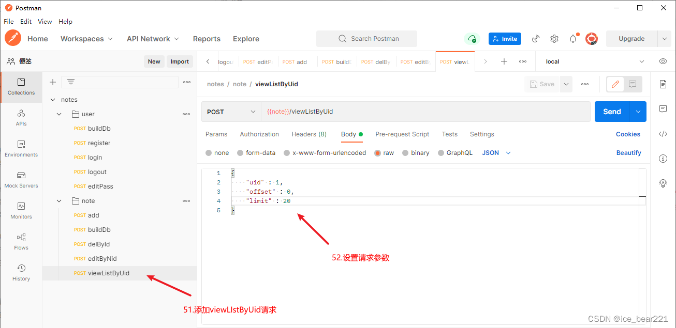Click the Postman logo home icon

13,38
